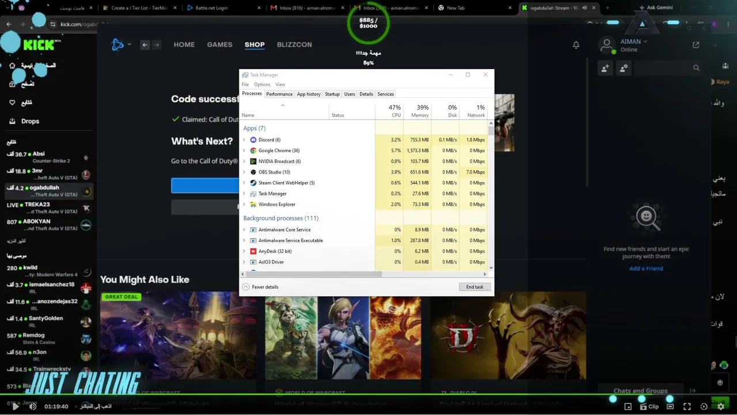Open friend search magnifier icon
Viewport: 737px width, 415px height.
(x=696, y=68)
